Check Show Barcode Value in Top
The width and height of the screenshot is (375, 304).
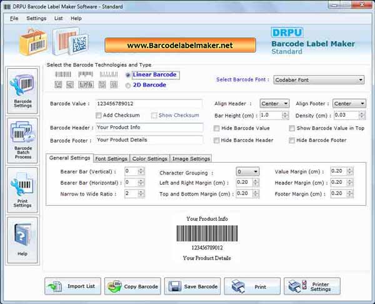pos(292,128)
